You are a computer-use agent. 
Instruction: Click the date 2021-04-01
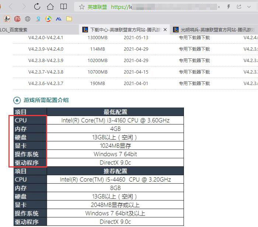tap(136, 84)
